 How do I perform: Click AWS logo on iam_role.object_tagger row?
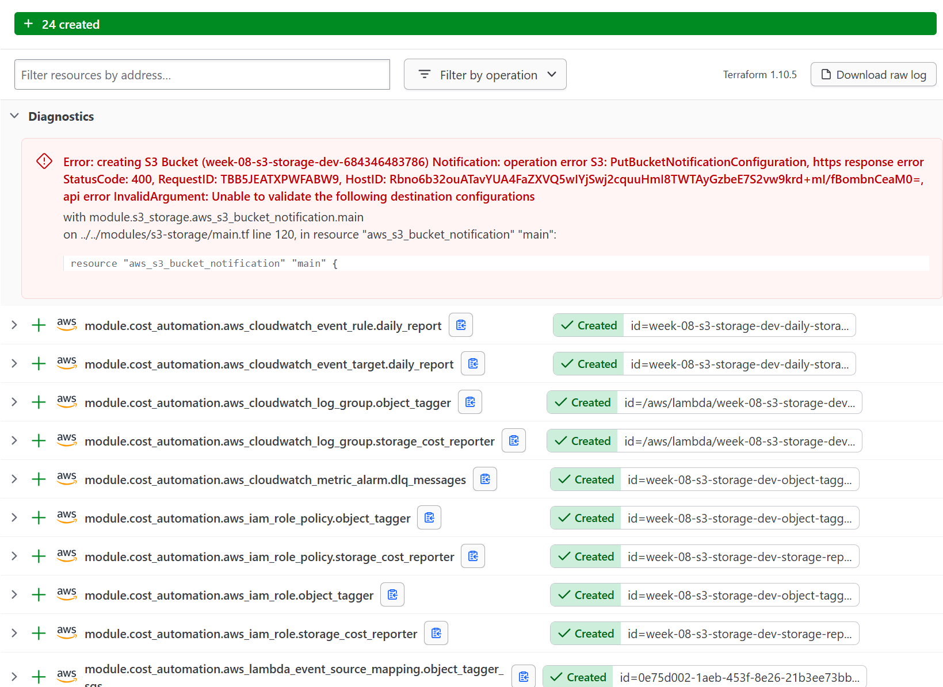click(x=67, y=593)
